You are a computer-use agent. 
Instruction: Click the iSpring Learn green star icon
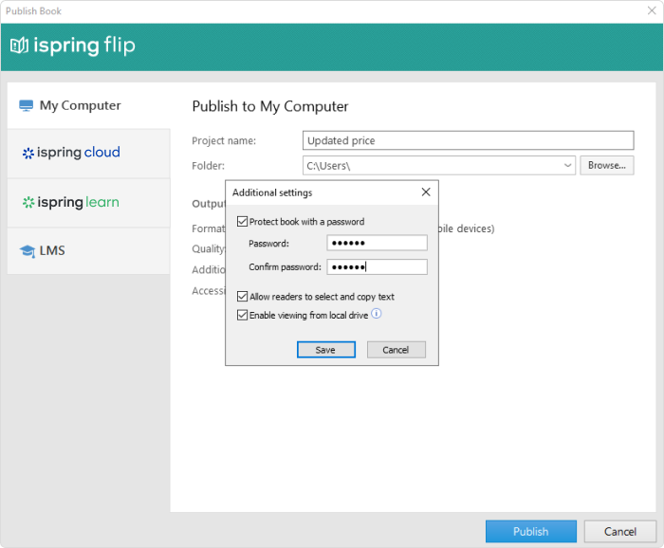click(28, 203)
